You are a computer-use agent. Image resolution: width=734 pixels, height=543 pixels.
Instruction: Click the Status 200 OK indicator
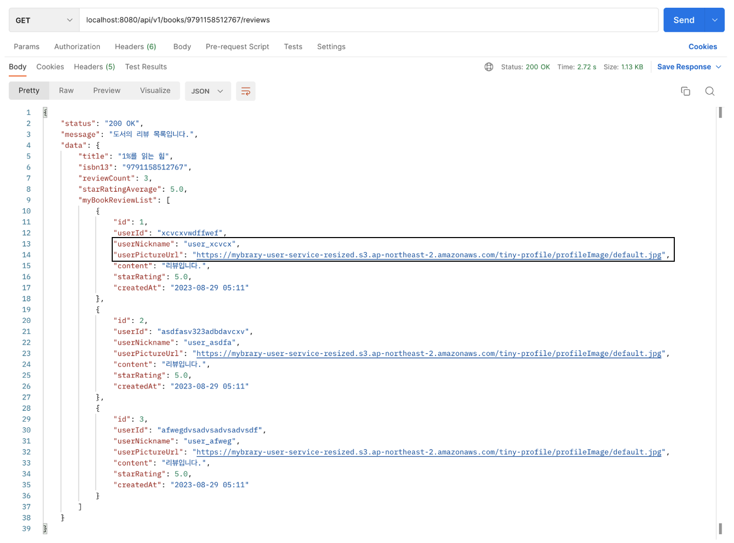coord(526,67)
